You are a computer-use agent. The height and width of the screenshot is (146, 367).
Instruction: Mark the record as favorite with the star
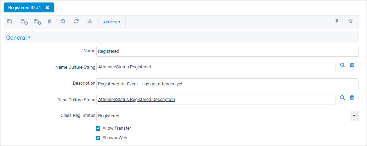click(350, 22)
